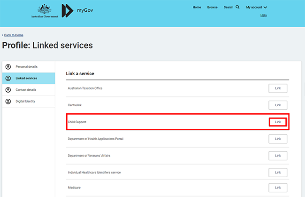The height and width of the screenshot is (197, 305).
Task: Select Personal details sidebar tab
Action: [x=29, y=67]
